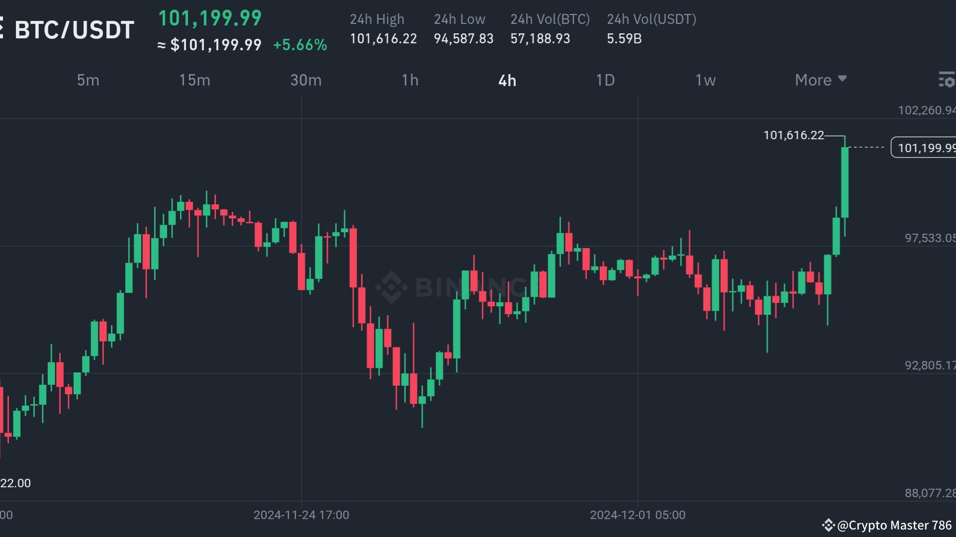This screenshot has height=537, width=956.
Task: Select the 30m interval tab
Action: [306, 80]
